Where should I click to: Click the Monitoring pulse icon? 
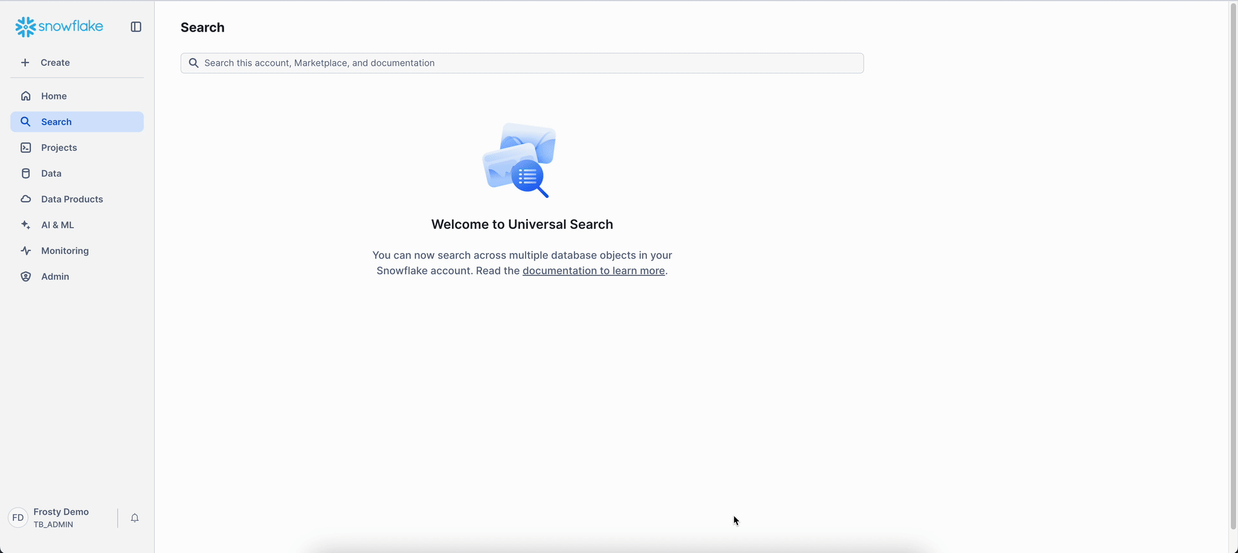pos(25,251)
